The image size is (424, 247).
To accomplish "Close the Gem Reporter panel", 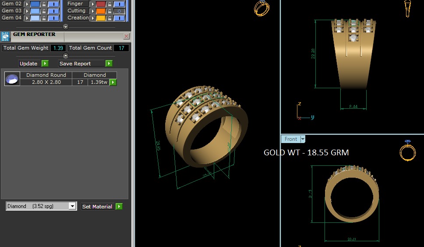I will (126, 36).
